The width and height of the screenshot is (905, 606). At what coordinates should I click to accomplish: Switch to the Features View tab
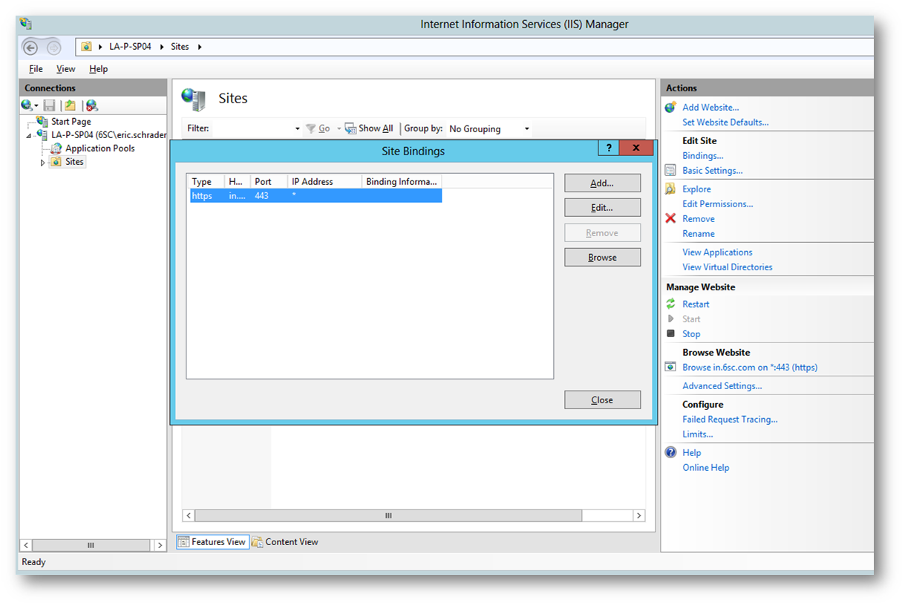pos(212,542)
